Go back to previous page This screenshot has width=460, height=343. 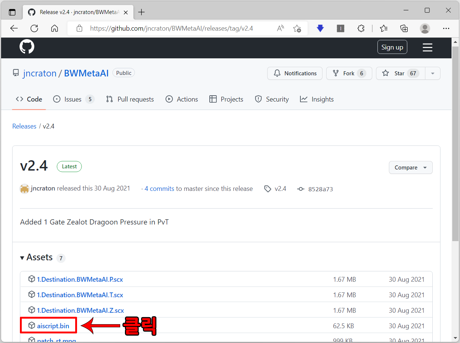14,28
